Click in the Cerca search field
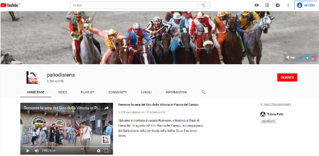This screenshot has height=156, width=319. (133, 5)
